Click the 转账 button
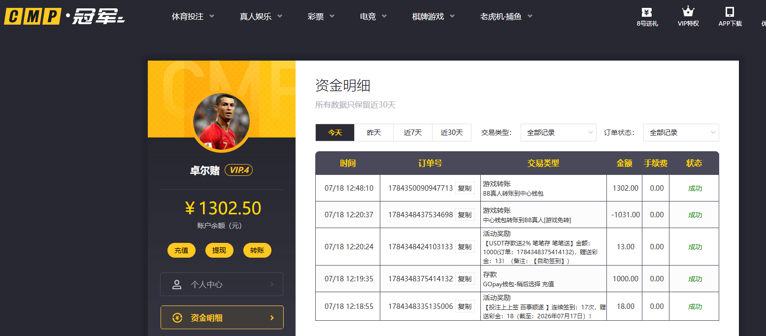The image size is (766, 336). coord(257,250)
